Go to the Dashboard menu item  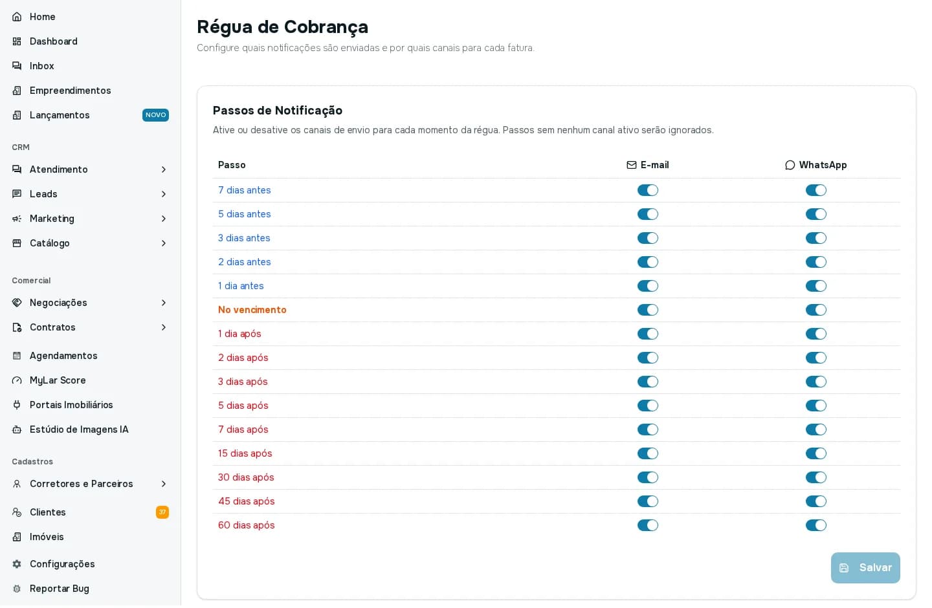pyautogui.click(x=90, y=41)
